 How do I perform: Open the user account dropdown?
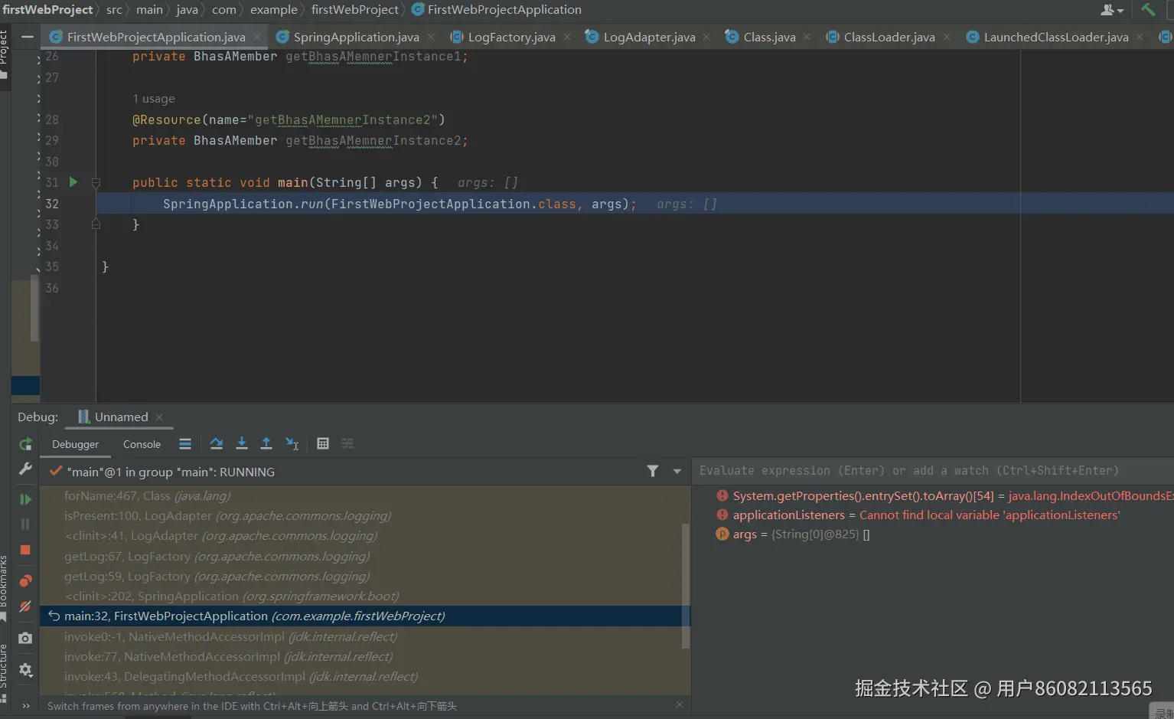coord(1111,10)
